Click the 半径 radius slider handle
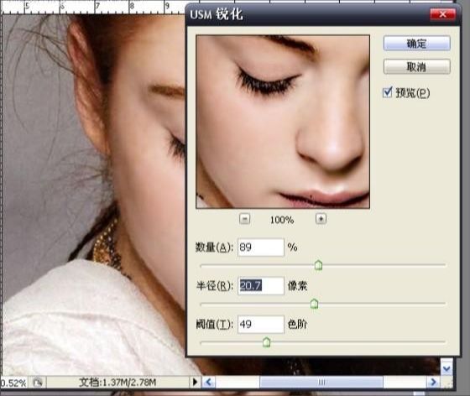Viewport: 470px width, 396px height. point(314,304)
